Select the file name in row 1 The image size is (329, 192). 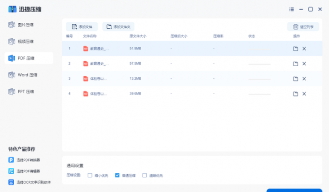(x=99, y=49)
